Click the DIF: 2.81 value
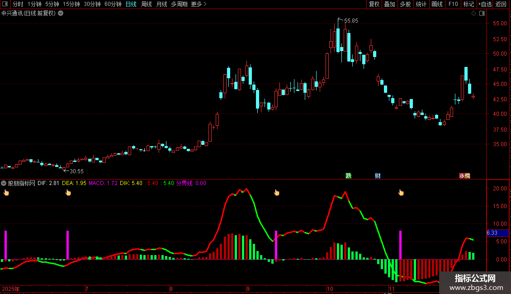 (x=48, y=183)
